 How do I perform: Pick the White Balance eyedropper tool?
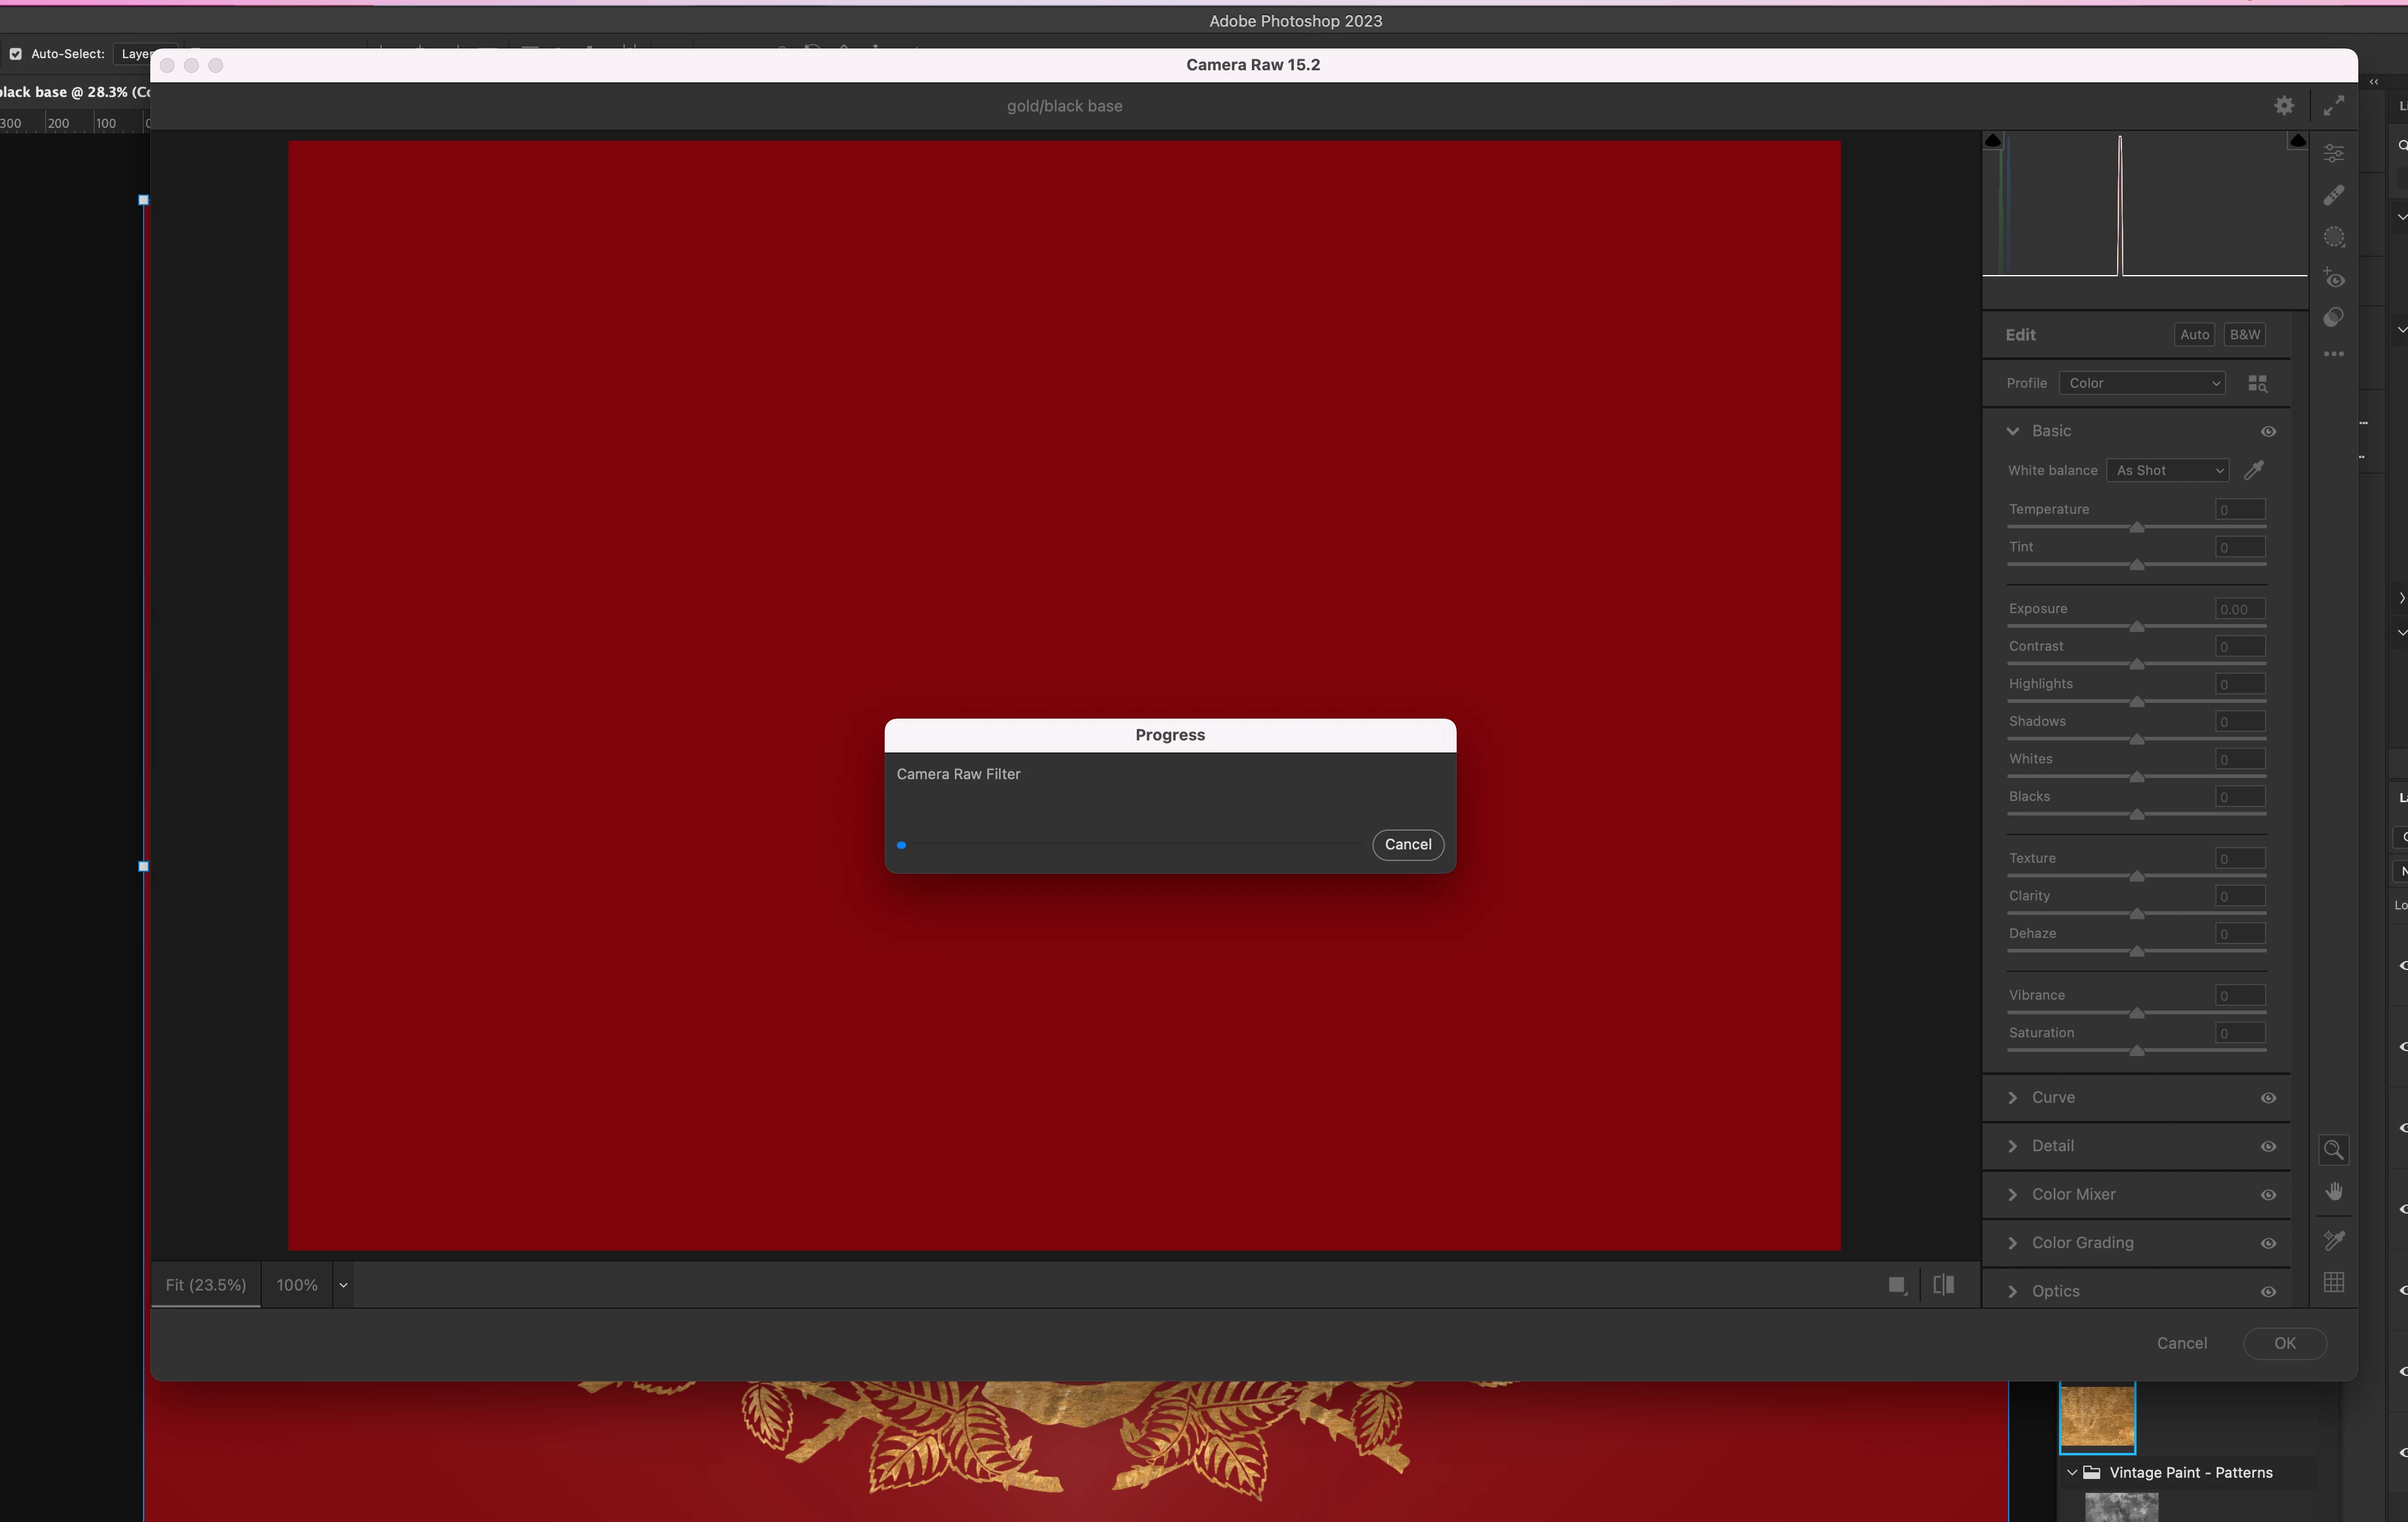2254,470
